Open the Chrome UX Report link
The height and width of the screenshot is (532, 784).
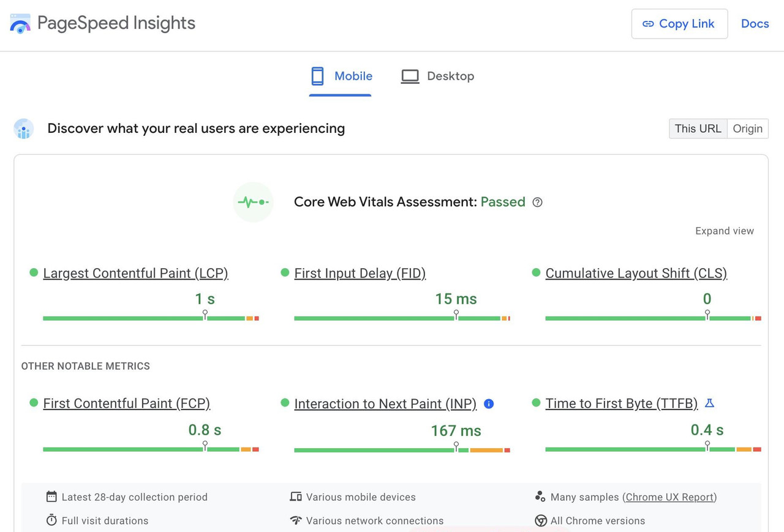(669, 497)
